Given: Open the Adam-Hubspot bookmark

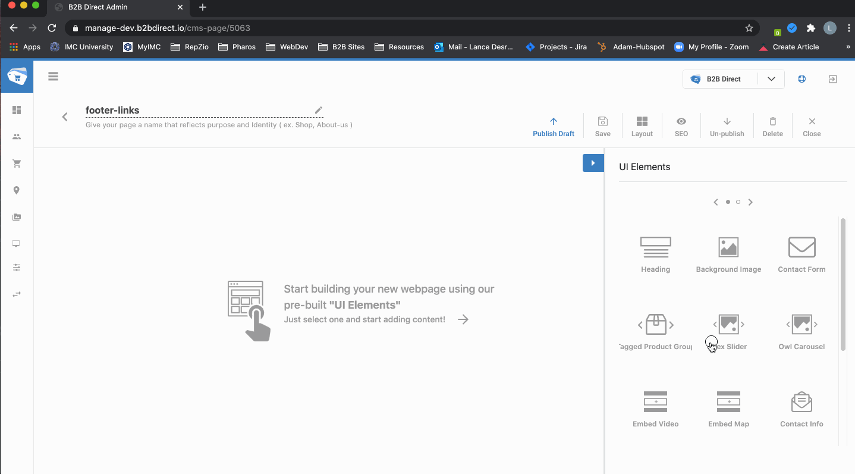Looking at the screenshot, I should coord(631,47).
